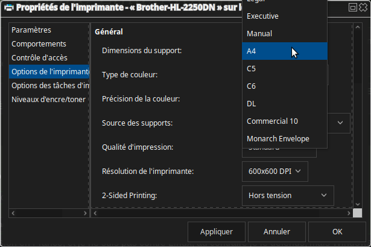Open 2-Sided Printing dropdown showing Hors tension
This screenshot has width=371, height=247.
(287, 195)
